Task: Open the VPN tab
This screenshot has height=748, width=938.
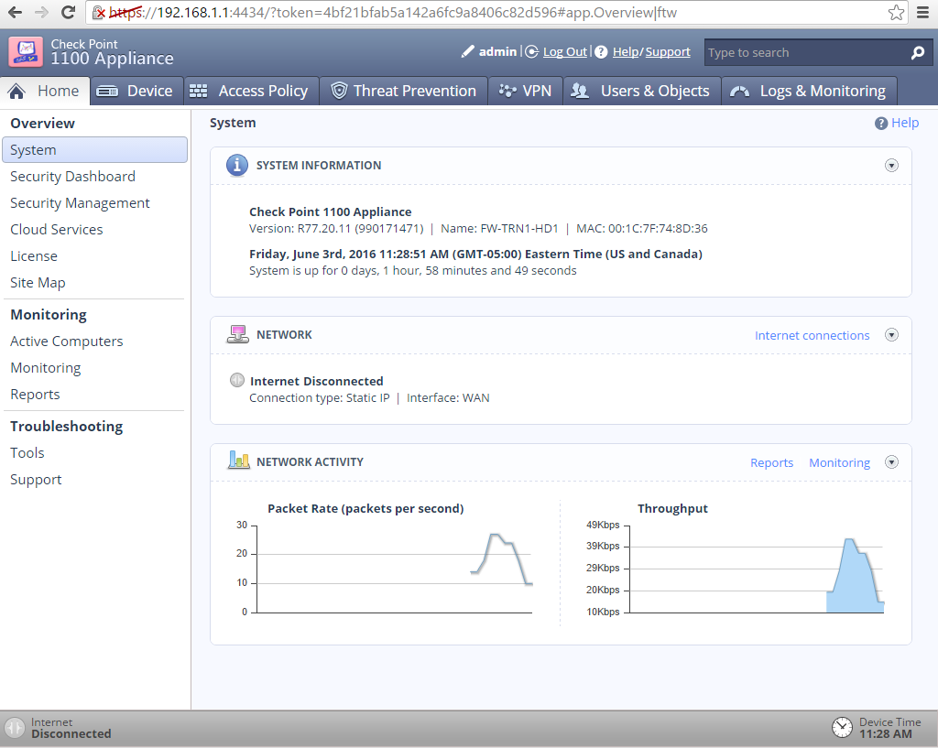Action: pos(525,91)
